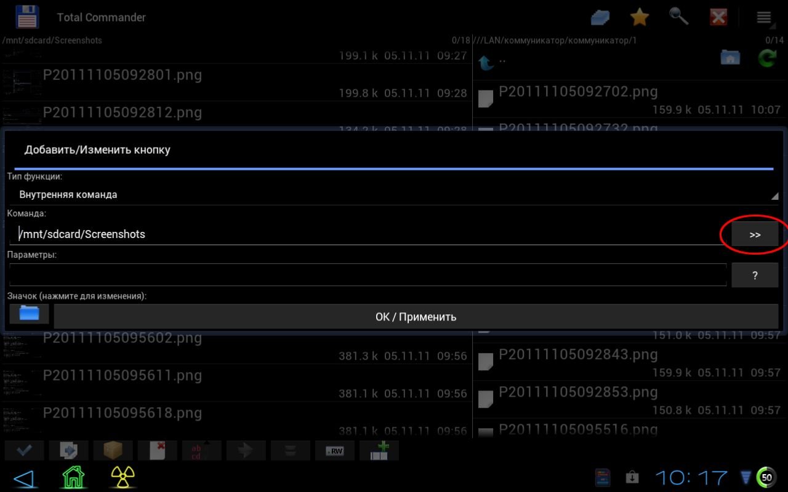Viewport: 788px width, 492px height.
Task: Tap the 'ab cd' sort toolbar icon
Action: point(202,451)
